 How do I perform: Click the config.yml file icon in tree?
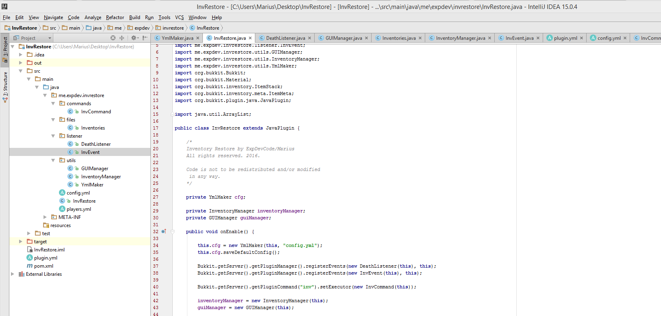tap(62, 193)
